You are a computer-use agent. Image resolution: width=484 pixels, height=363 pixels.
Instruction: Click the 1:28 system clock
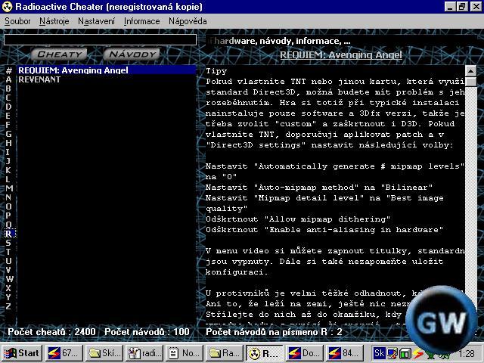point(466,353)
